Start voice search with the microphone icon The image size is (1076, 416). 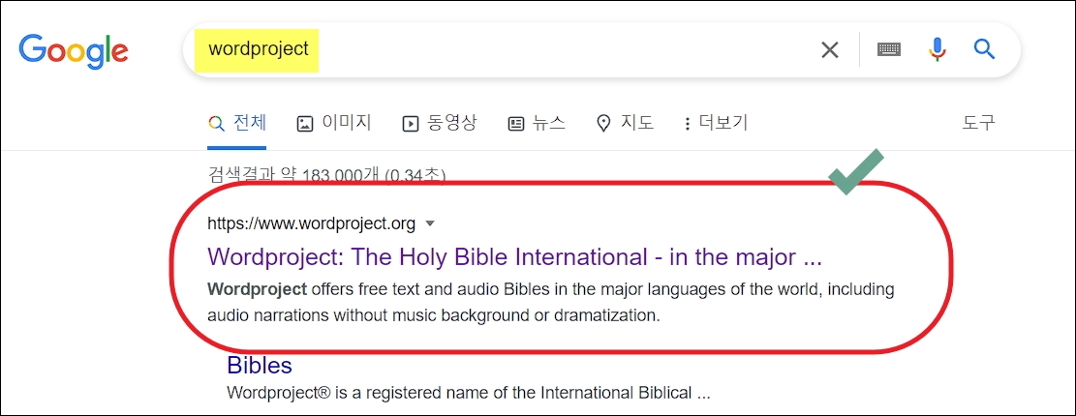[937, 49]
